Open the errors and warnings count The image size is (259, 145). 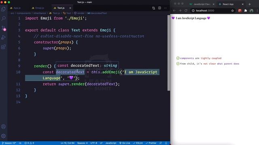(x=29, y=143)
